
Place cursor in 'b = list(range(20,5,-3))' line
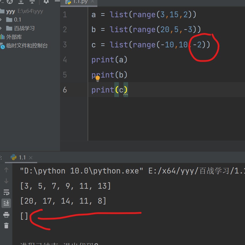coord(146,30)
